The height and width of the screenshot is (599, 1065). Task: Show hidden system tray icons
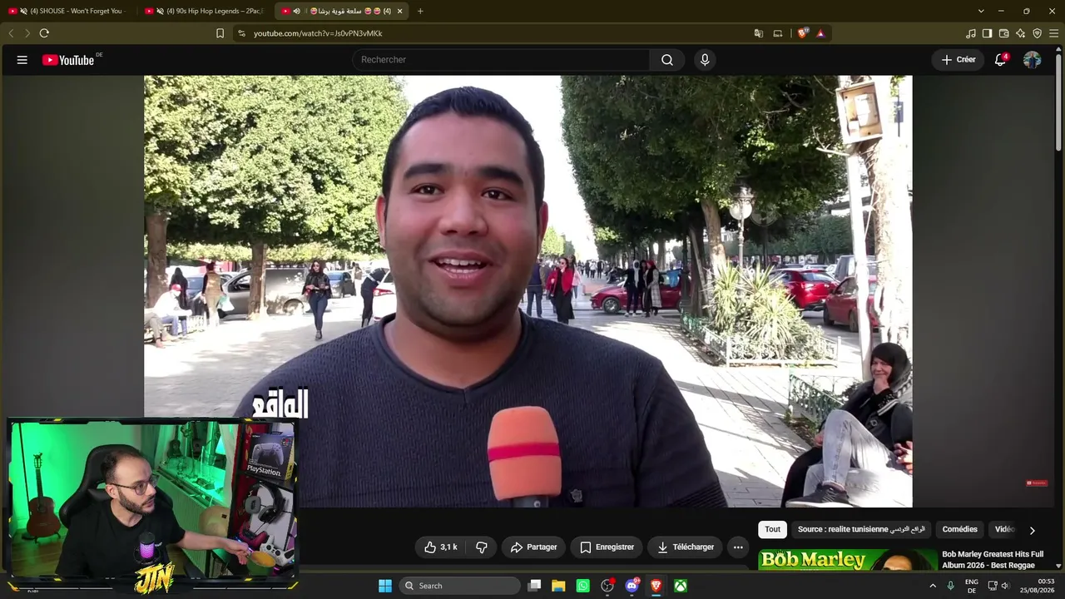click(x=933, y=586)
